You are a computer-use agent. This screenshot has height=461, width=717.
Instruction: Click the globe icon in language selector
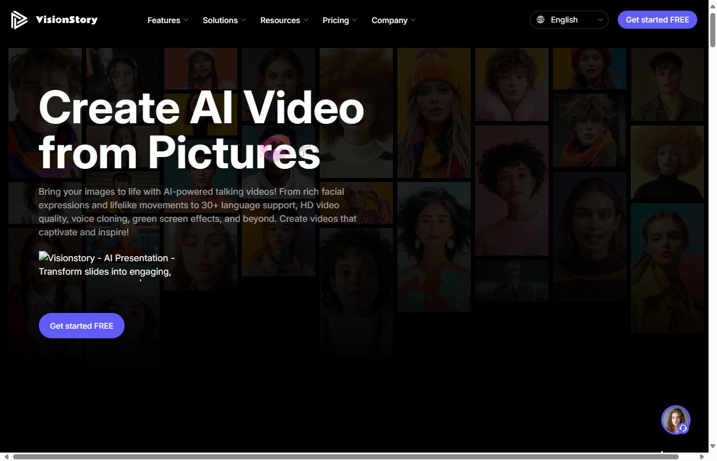click(x=541, y=20)
